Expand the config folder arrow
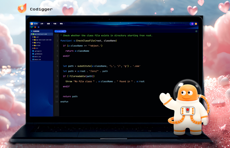 point(33,43)
